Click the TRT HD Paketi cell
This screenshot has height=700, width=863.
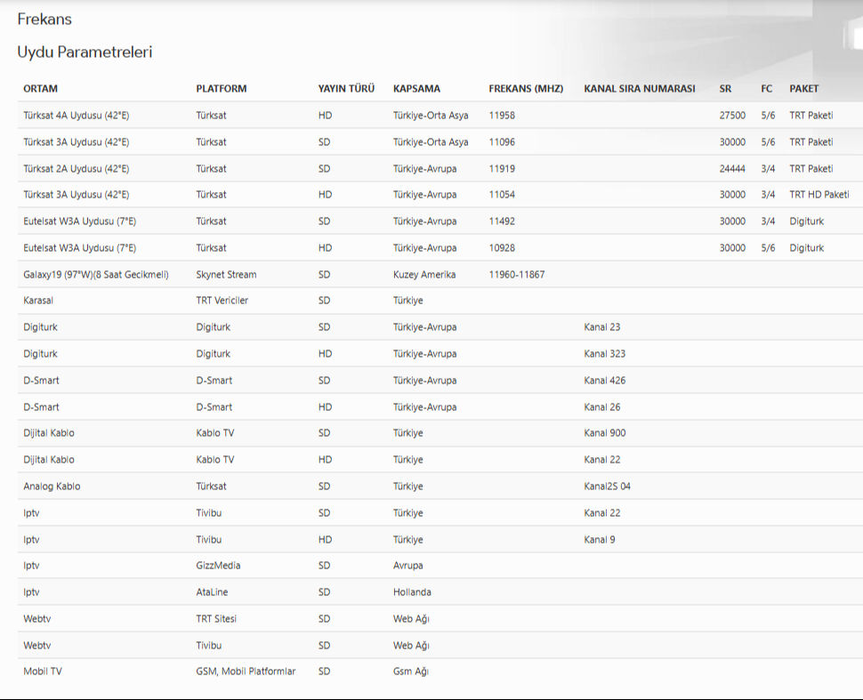[819, 195]
